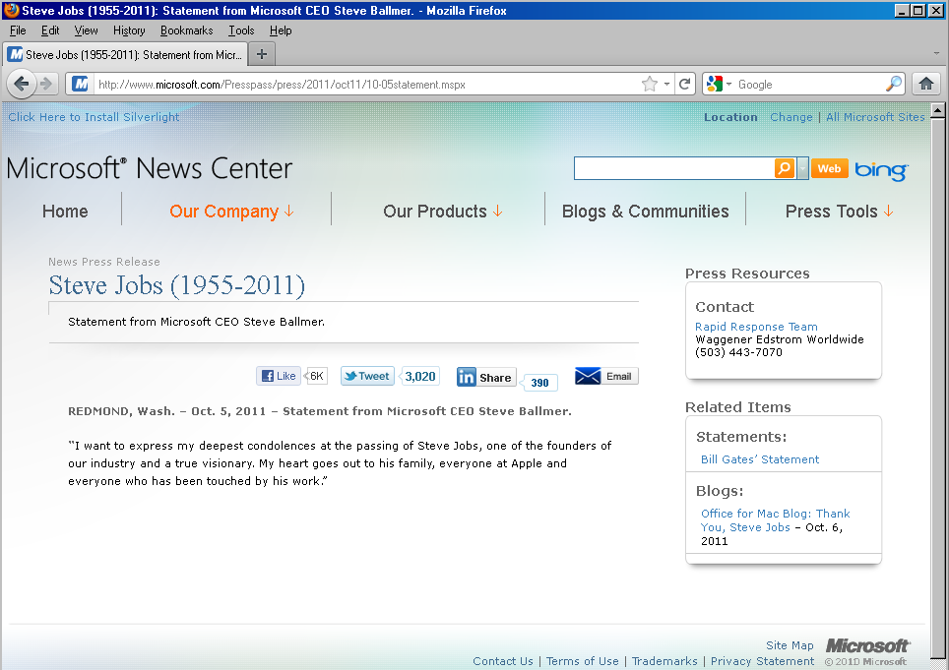Select the Steve Jobs statement tab
The height and width of the screenshot is (670, 949).
pos(125,54)
